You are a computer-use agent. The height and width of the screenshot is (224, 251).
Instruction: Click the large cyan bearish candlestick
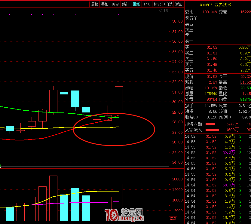point(75,99)
